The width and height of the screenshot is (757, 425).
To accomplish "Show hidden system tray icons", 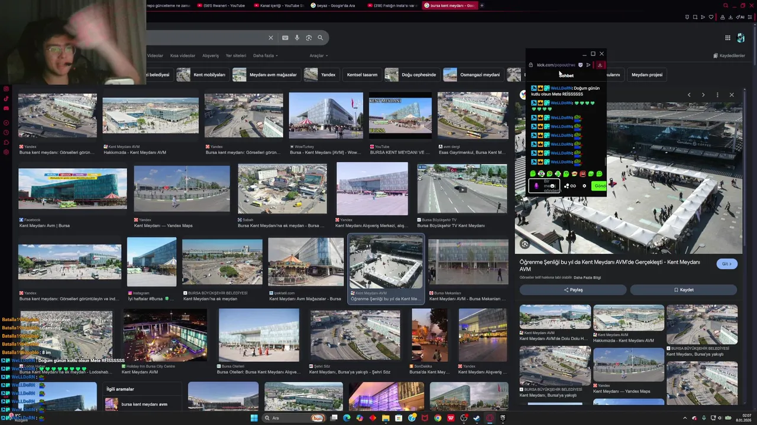I will tap(685, 418).
